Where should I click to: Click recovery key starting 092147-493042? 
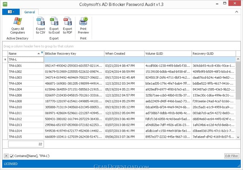(74, 66)
